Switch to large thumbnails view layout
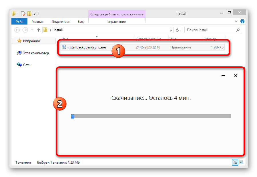 tap(241, 162)
